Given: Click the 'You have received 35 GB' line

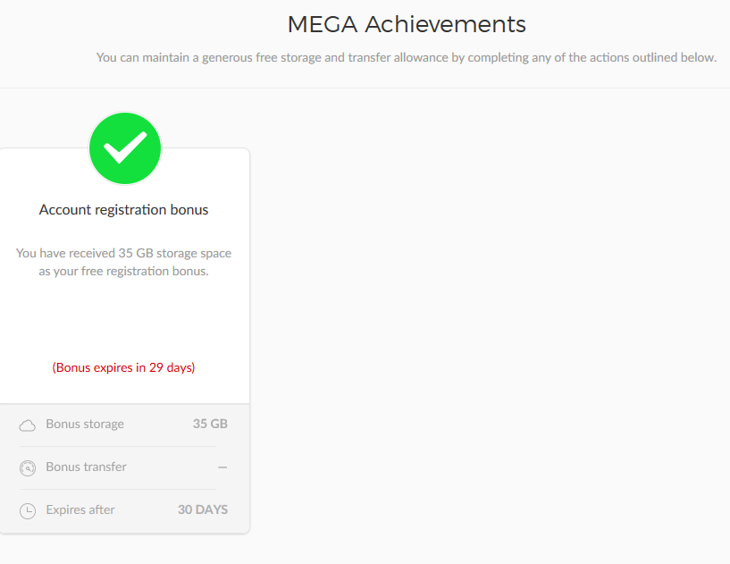Looking at the screenshot, I should (x=123, y=254).
